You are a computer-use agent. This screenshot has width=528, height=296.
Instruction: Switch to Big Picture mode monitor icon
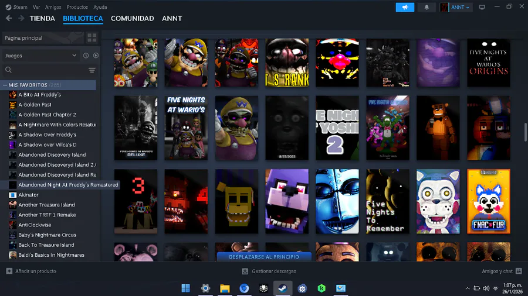pyautogui.click(x=482, y=7)
